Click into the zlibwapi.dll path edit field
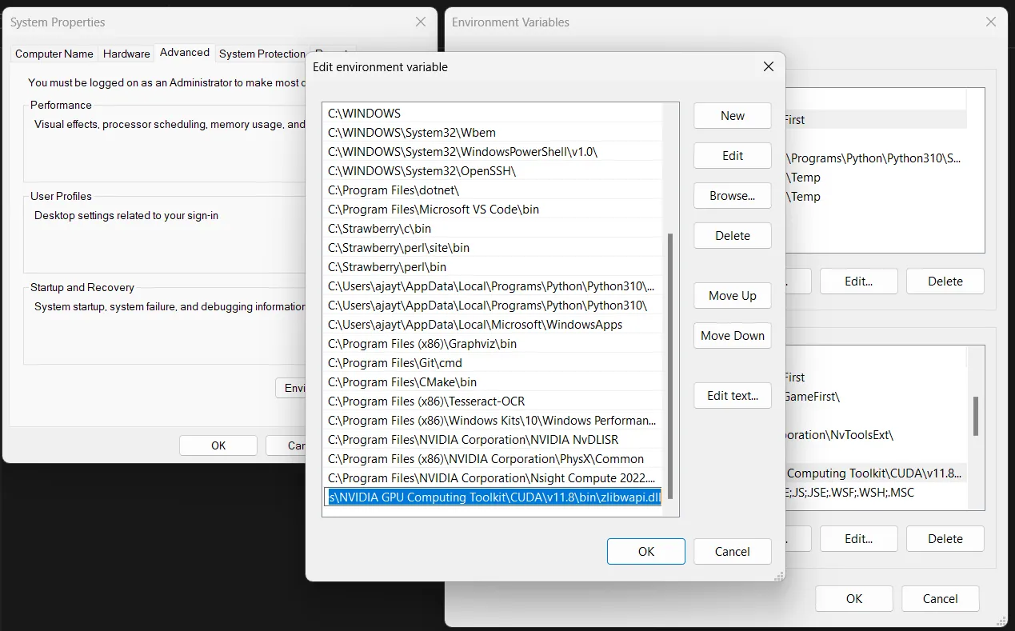1015x631 pixels. 494,497
